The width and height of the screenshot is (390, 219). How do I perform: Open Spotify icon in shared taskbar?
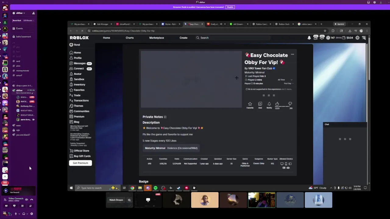click(x=155, y=188)
